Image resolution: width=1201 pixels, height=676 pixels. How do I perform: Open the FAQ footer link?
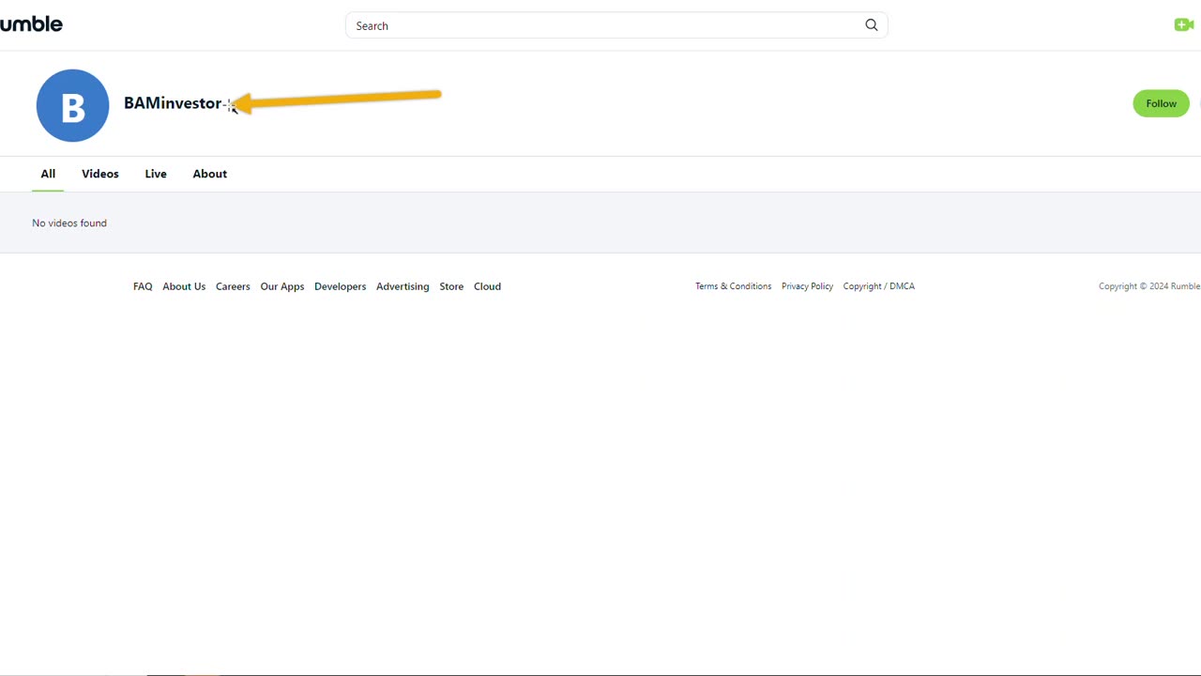click(x=143, y=286)
